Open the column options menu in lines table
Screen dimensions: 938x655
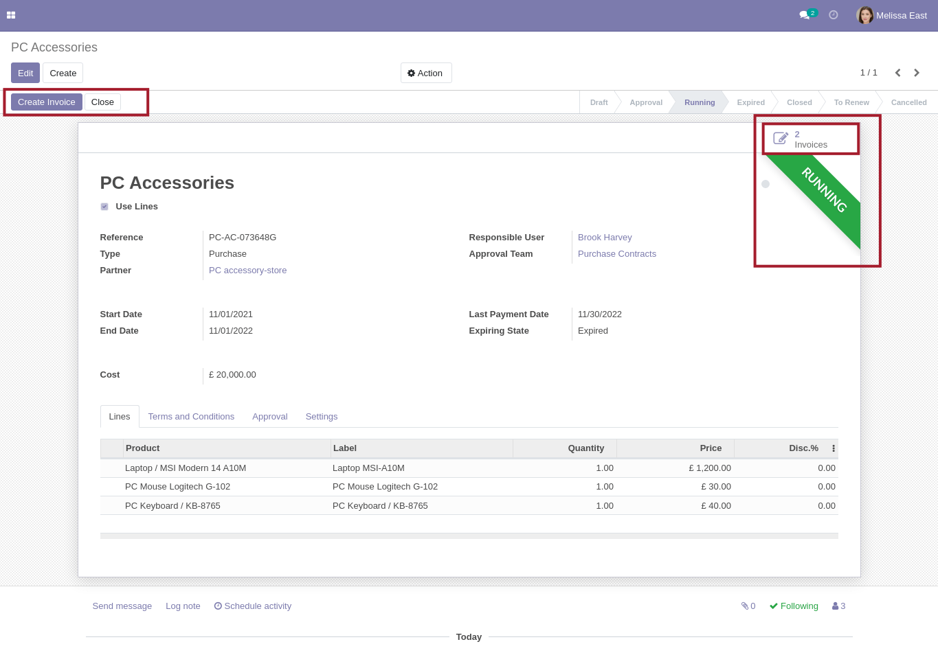point(833,448)
